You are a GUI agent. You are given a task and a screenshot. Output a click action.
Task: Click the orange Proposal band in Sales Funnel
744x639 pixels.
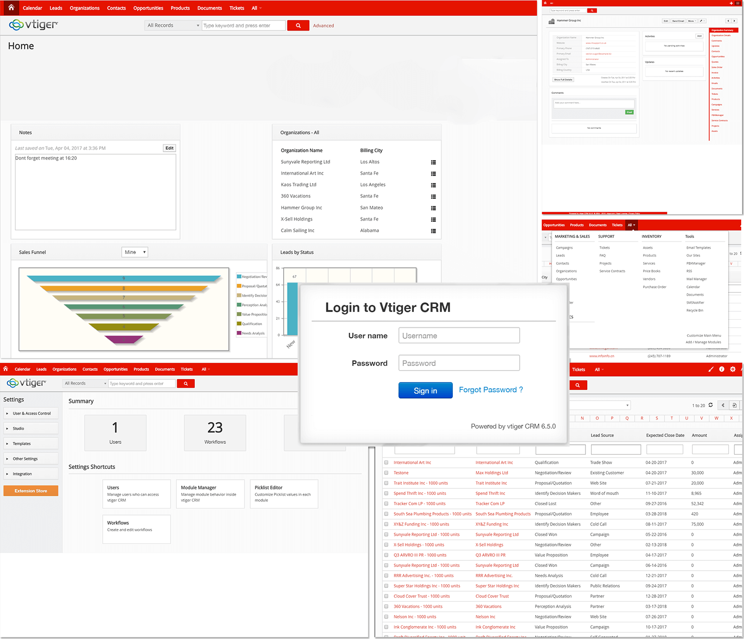(x=124, y=288)
